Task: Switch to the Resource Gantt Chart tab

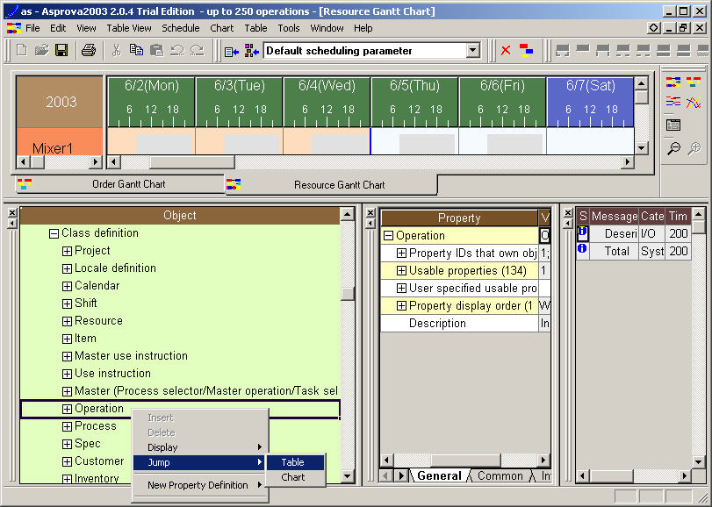Action: point(332,184)
